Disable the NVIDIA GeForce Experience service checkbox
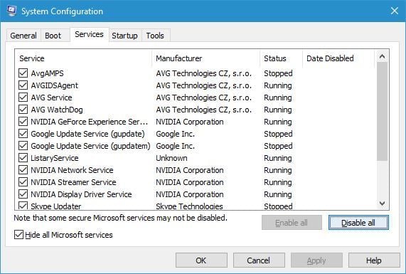406x274 pixels. pyautogui.click(x=23, y=122)
